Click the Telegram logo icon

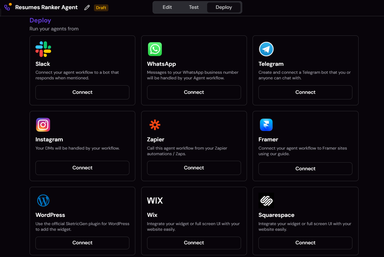(x=266, y=49)
